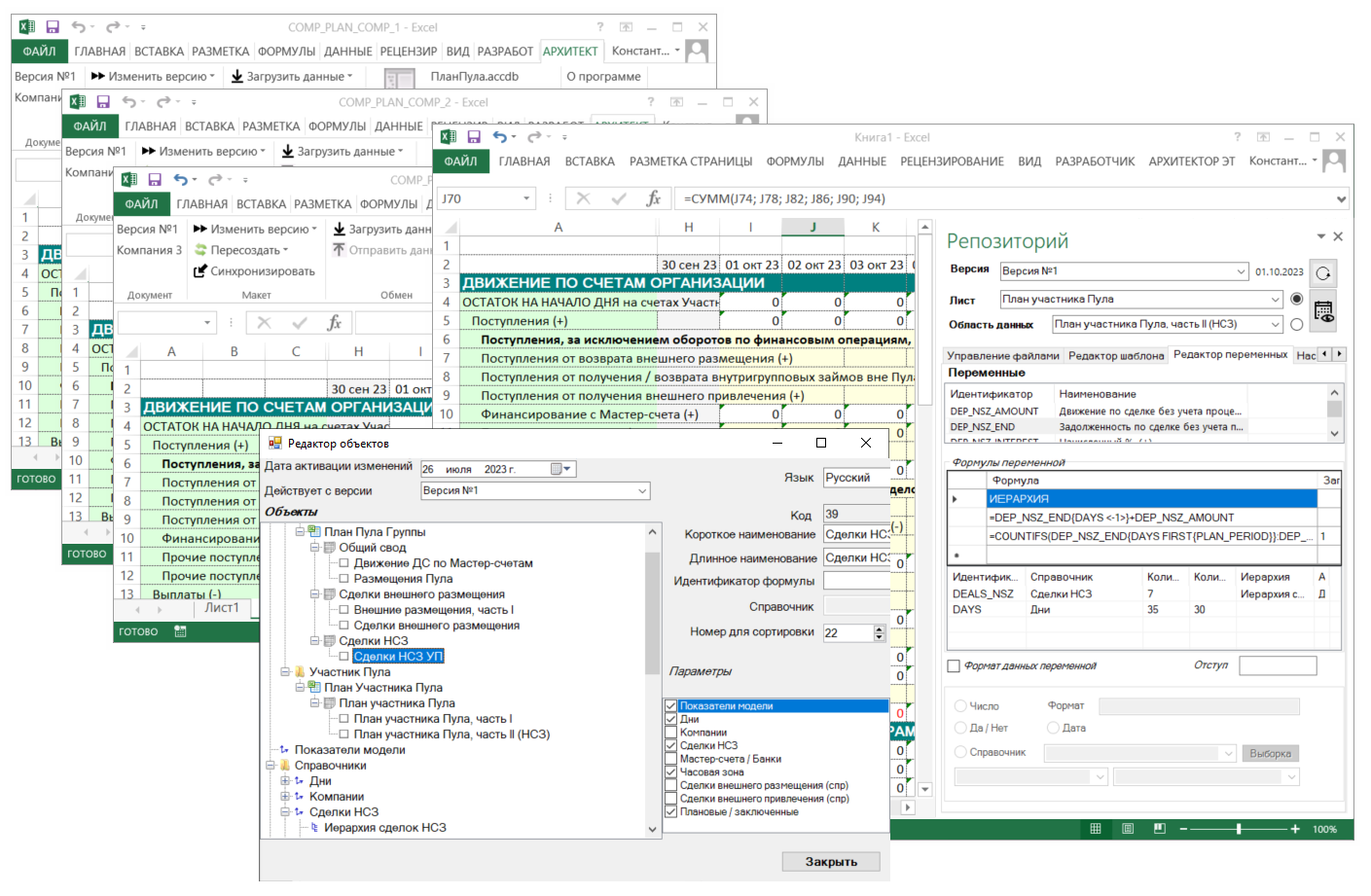The width and height of the screenshot is (1371, 896).
Task: Click Изменить версию in the COMP_PLAN_COMP_1 ribbon
Action: 152,76
